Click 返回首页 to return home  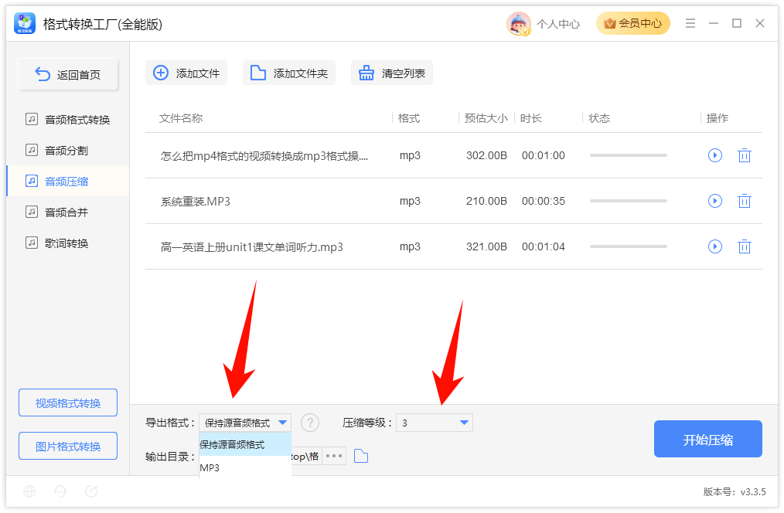68,74
